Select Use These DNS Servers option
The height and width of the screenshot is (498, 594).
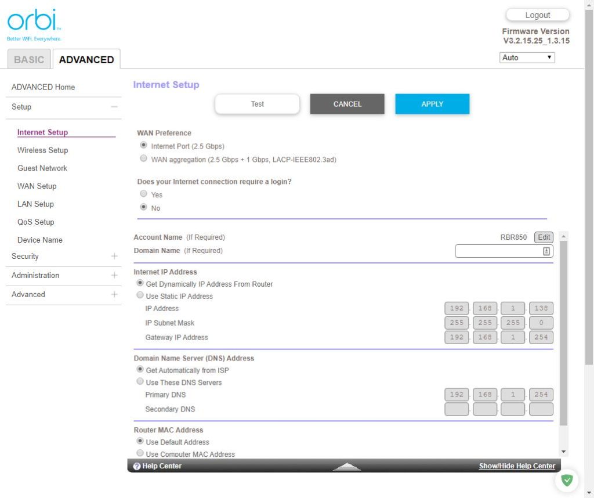140,382
